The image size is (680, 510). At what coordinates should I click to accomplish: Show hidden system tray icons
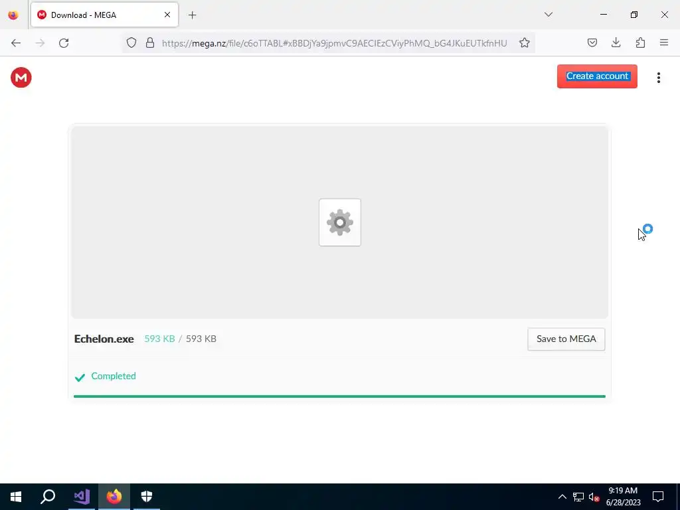click(562, 497)
